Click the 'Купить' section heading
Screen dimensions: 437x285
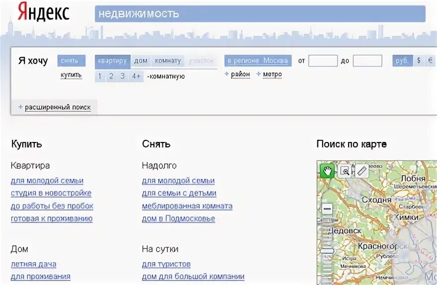tap(26, 144)
